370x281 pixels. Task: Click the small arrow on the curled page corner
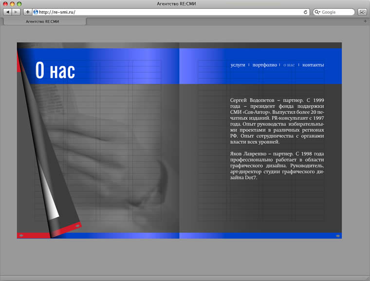(x=77, y=226)
